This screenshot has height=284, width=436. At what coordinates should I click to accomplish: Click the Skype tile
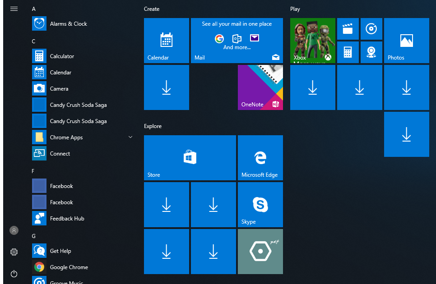point(260,205)
